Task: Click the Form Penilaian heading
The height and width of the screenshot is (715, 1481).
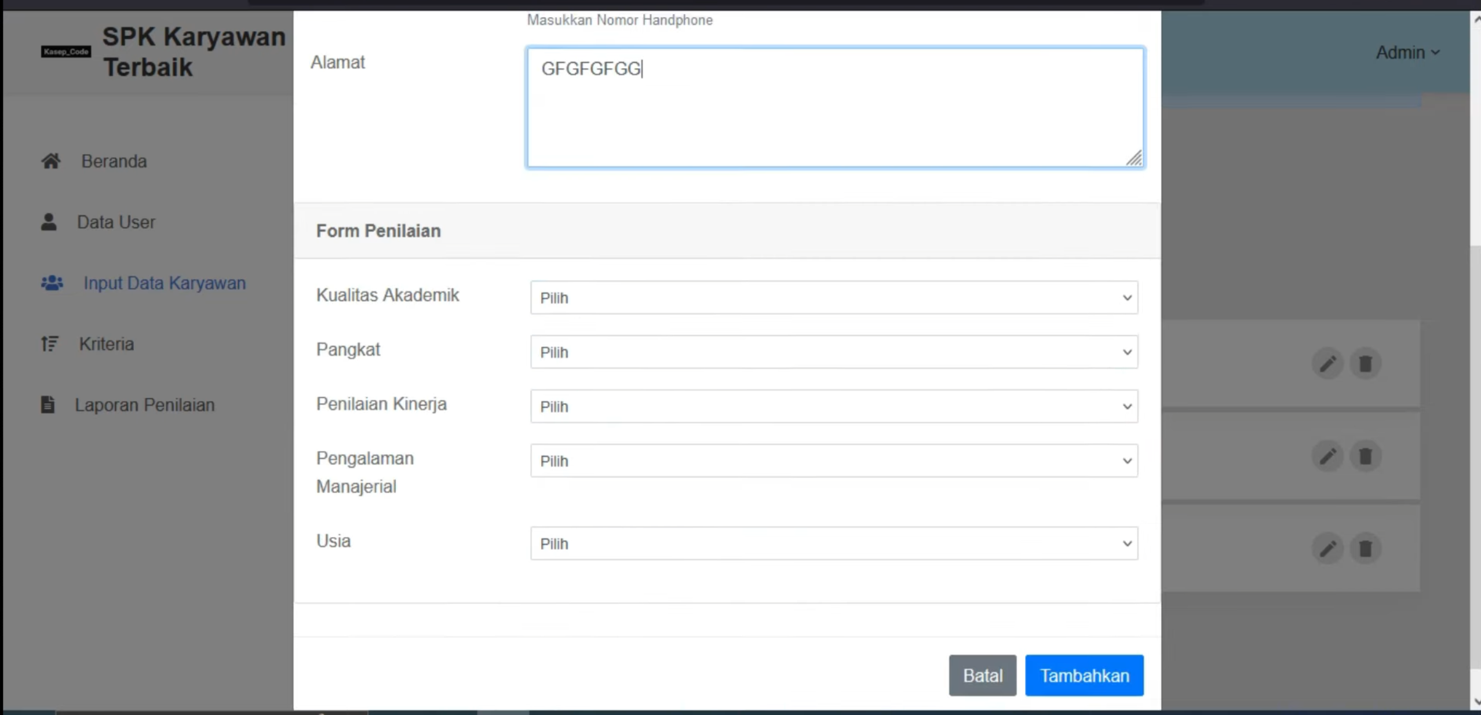Action: tap(378, 231)
